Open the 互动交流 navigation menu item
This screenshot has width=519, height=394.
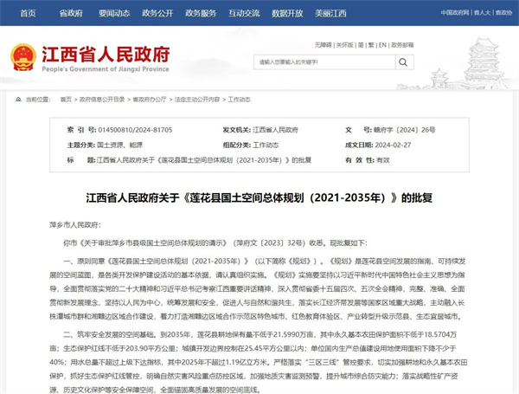tap(244, 13)
